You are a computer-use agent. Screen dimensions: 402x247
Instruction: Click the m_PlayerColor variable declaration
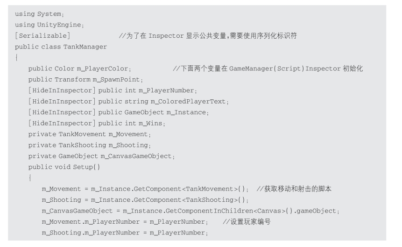pos(80,69)
